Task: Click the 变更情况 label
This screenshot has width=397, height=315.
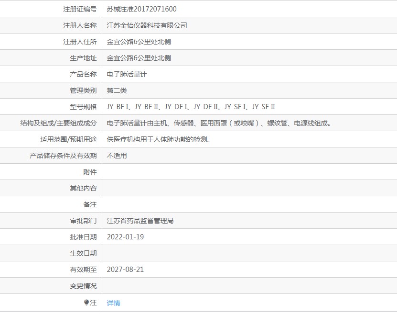Action: [83, 286]
